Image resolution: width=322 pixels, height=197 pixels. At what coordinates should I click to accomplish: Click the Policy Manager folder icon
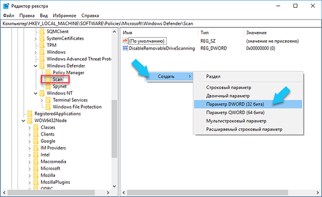48,72
